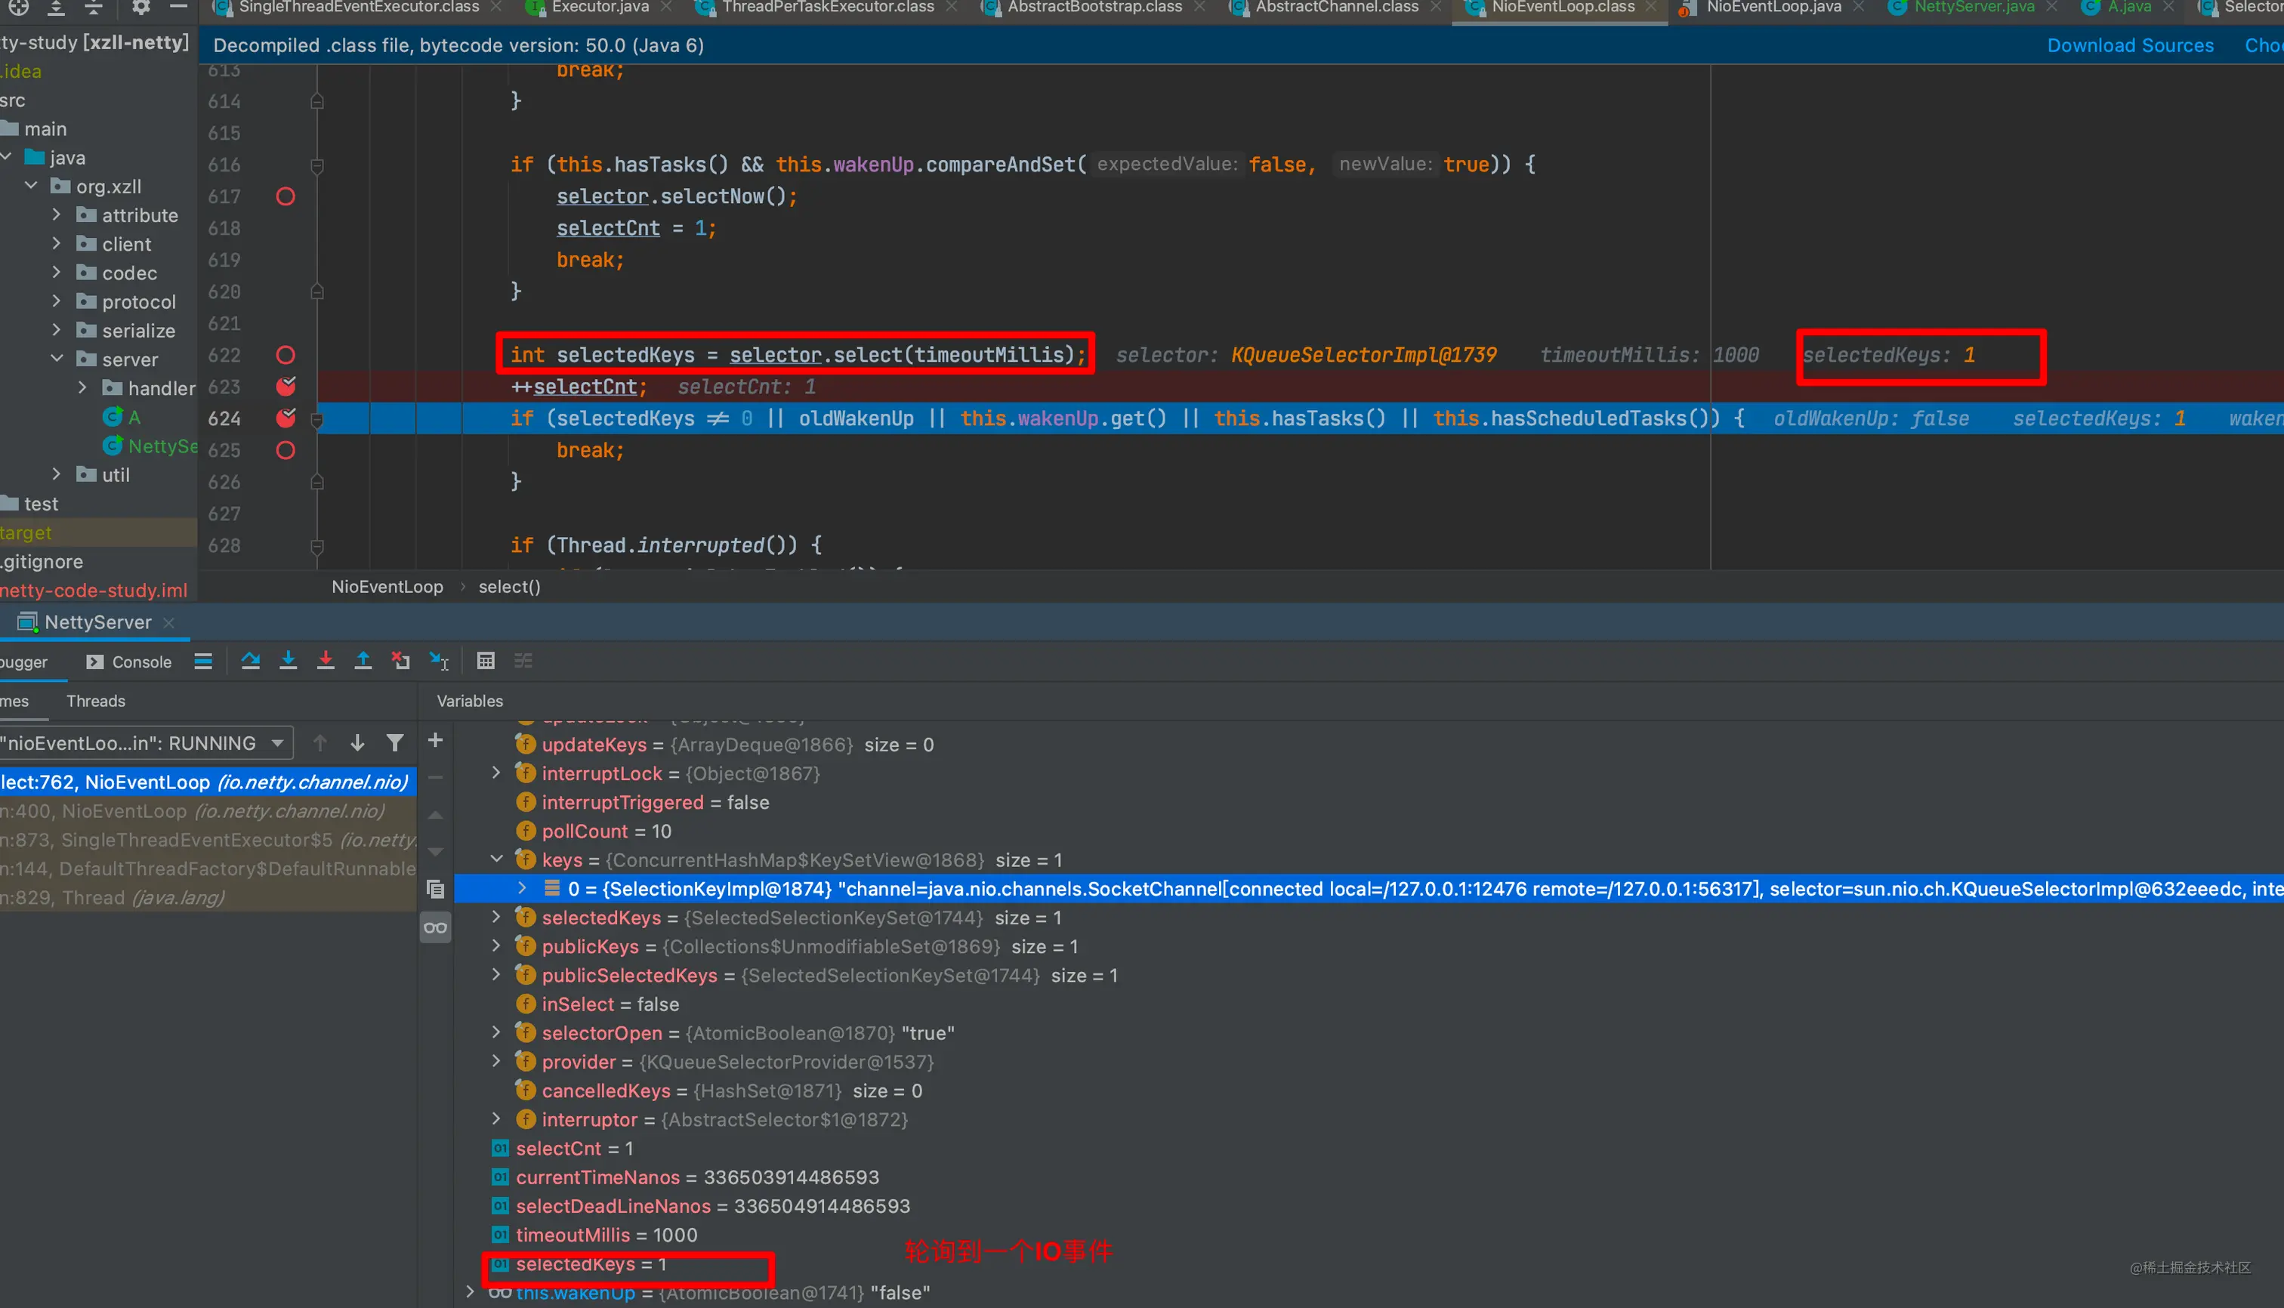Open the NettyServer.java editor tab
This screenshot has height=1308, width=2284.
(1973, 8)
